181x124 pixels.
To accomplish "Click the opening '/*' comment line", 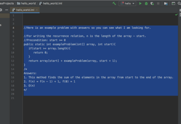I will tap(25, 69).
